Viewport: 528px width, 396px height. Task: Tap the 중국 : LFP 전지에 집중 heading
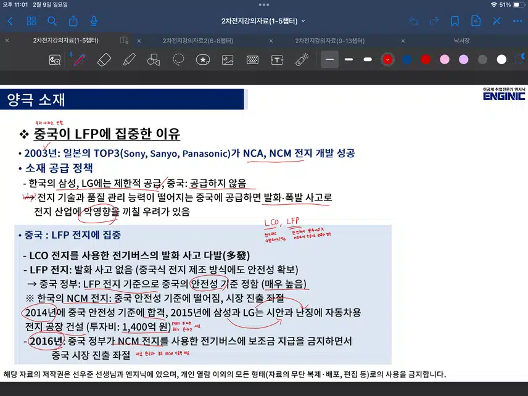[72, 235]
